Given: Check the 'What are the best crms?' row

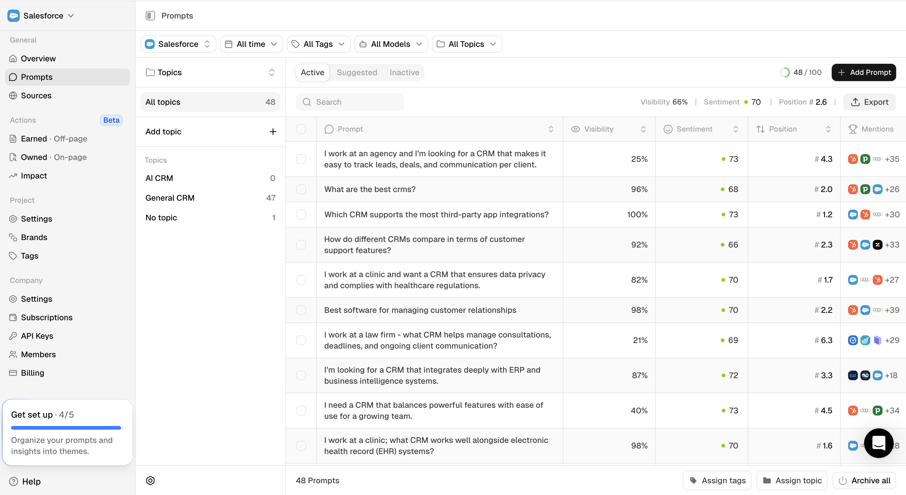Looking at the screenshot, I should (x=301, y=189).
